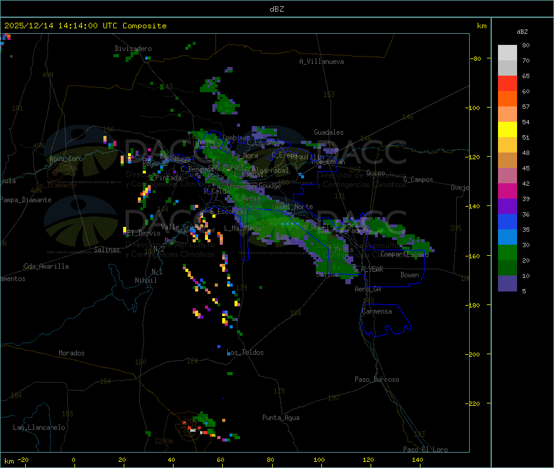
Task: Click the 39-42 dBZ magenta legend swatch
Action: click(507, 191)
